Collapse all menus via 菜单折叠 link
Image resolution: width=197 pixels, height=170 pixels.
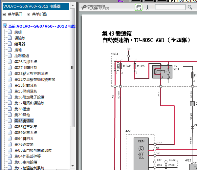pyautogui.click(x=39, y=14)
